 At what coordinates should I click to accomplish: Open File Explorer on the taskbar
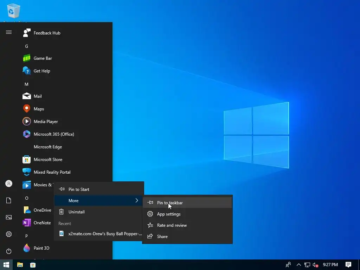[x=20, y=265]
